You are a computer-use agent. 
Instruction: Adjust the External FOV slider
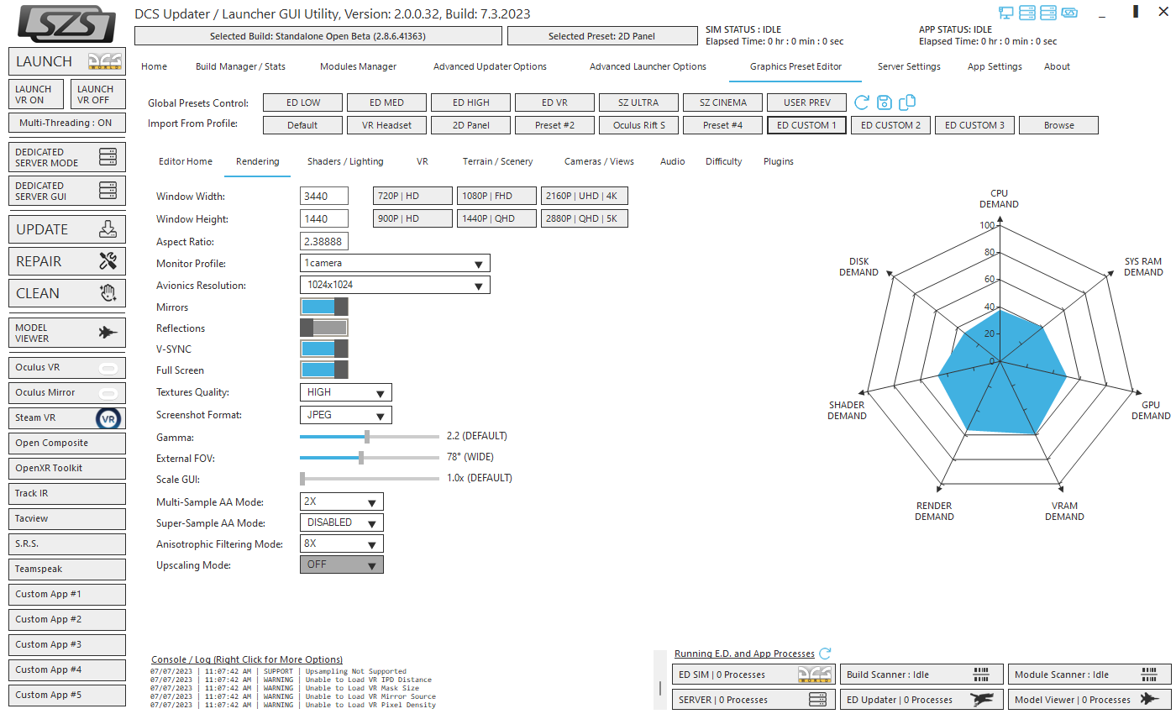click(x=370, y=458)
